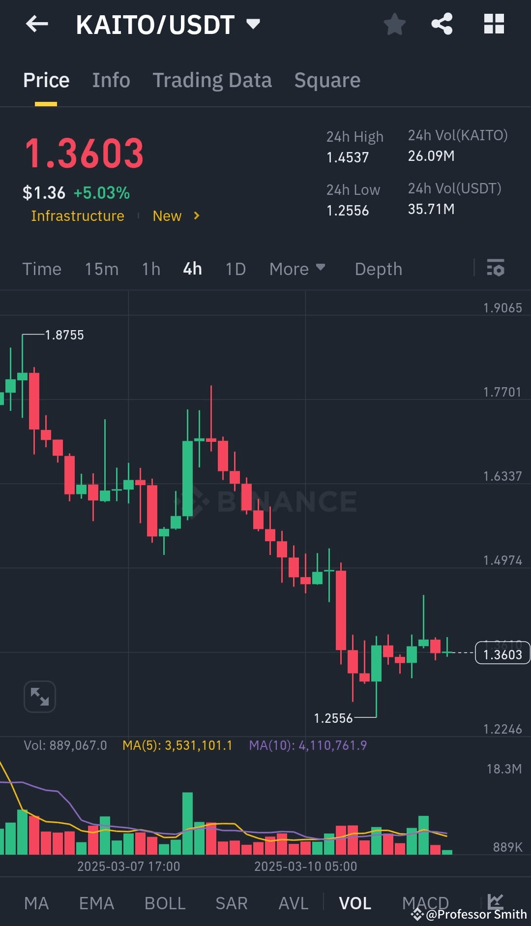Open the share options
Screen dimensions: 531x926
pos(442,24)
